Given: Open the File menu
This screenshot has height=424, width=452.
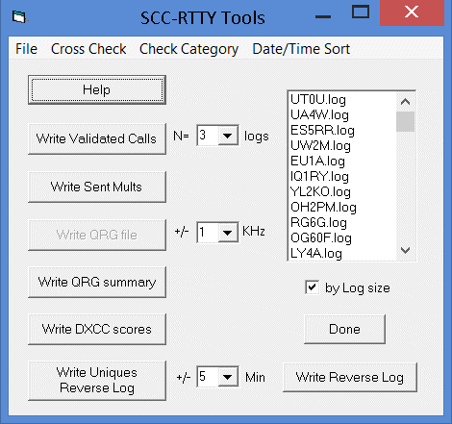Looking at the screenshot, I should point(26,49).
